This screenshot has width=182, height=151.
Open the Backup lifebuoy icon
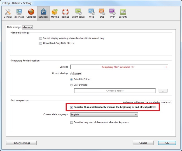pyautogui.click(x=65, y=13)
